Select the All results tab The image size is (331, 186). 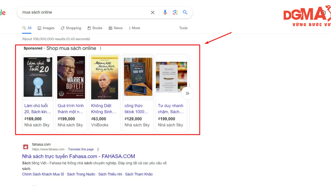pyautogui.click(x=27, y=28)
